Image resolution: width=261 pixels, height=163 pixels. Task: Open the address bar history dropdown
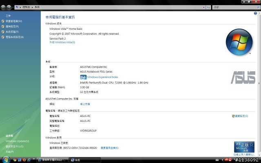pyautogui.click(x=204, y=7)
